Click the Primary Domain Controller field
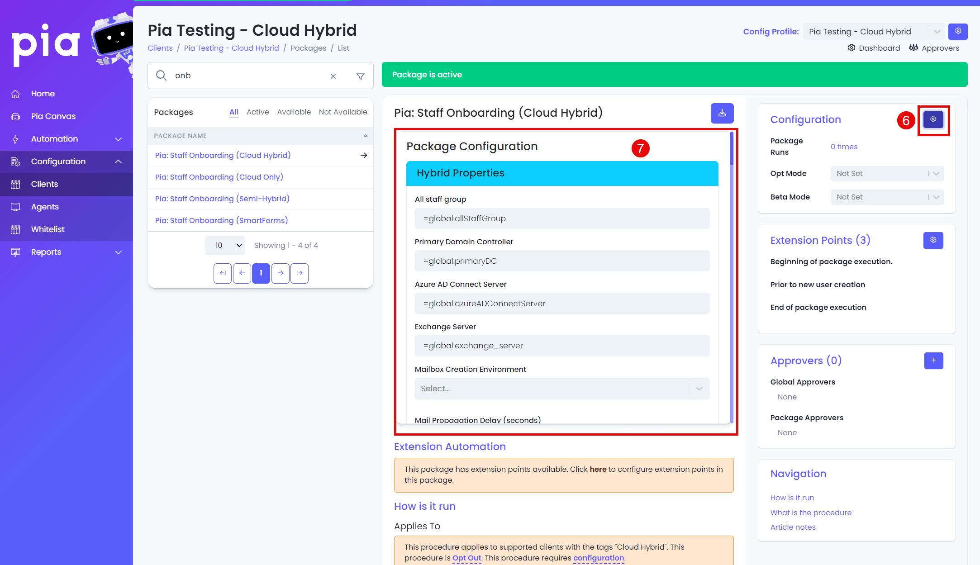980x565 pixels. [x=562, y=261]
